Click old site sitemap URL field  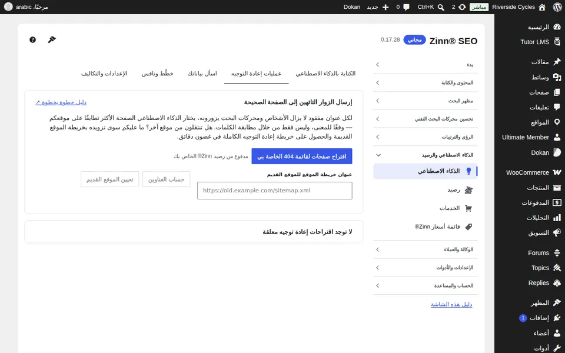pyautogui.click(x=275, y=191)
